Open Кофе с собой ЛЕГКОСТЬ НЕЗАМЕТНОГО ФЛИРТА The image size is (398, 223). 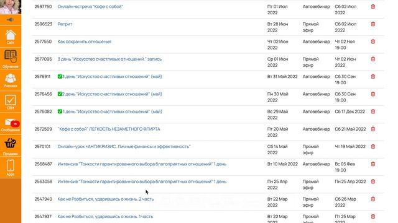109,129
